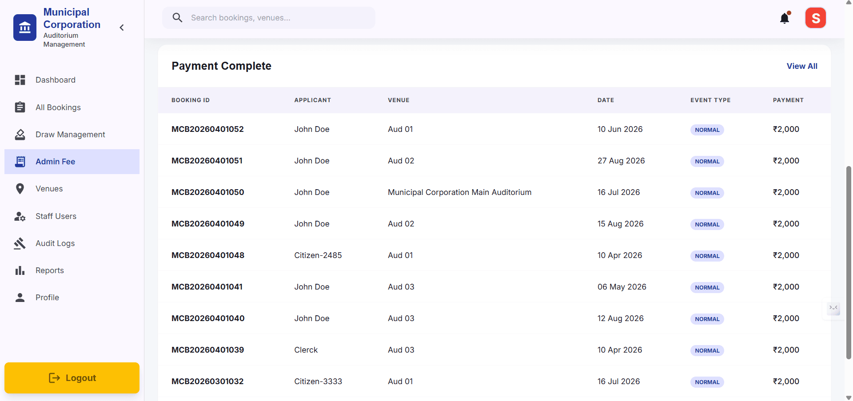Viewport: 853px width, 401px height.
Task: Open Staff Users page
Action: [x=72, y=216]
